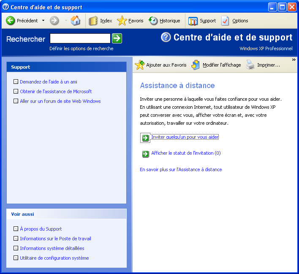Click green arrow icon beside Inviter quelqu'un
This screenshot has width=299, height=274.
[145, 138]
